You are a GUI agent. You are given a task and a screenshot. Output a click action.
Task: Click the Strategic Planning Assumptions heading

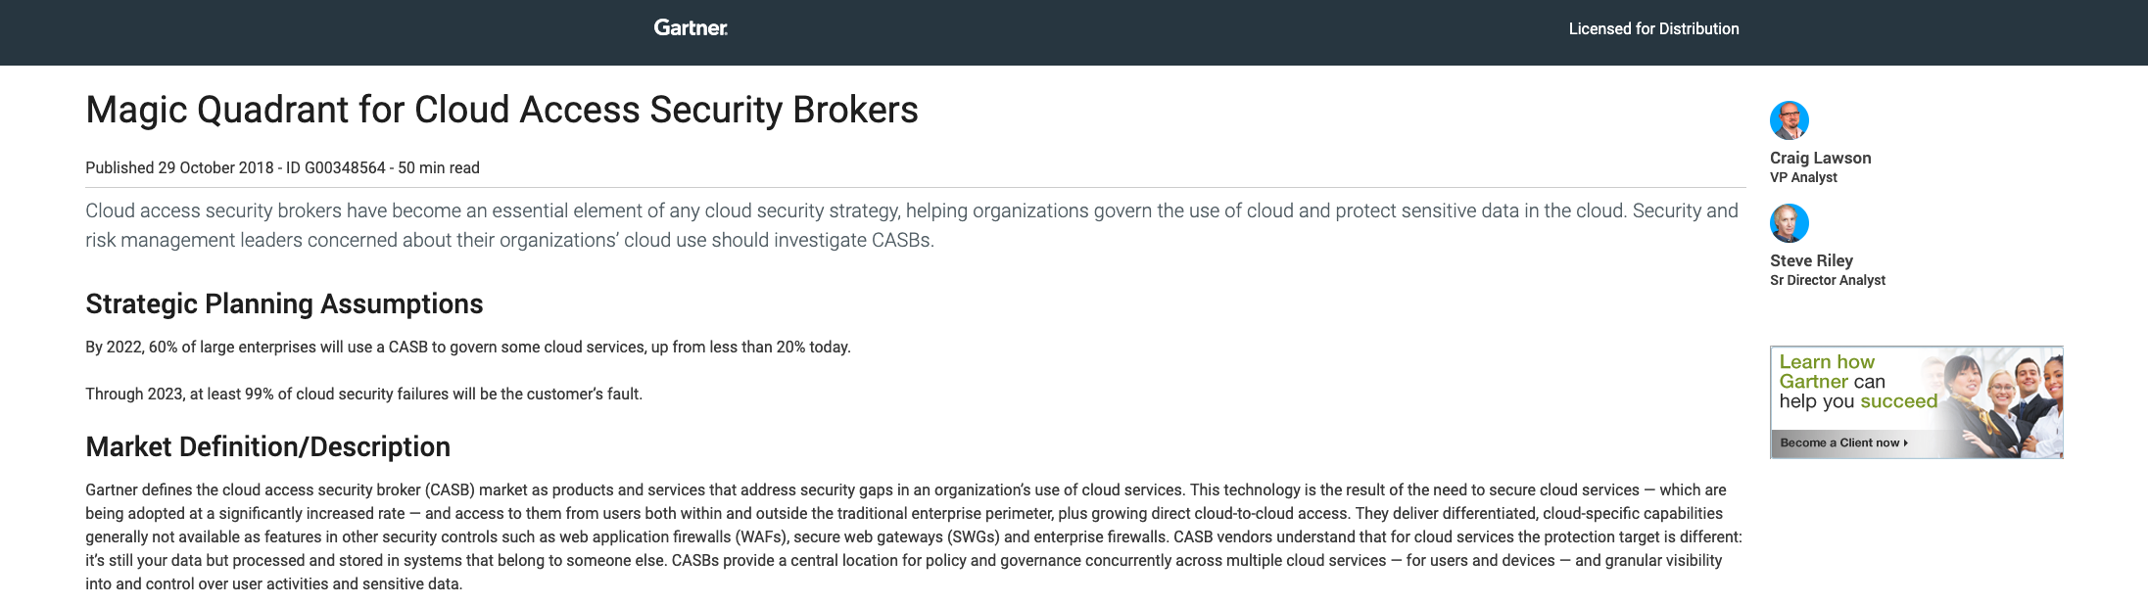(x=284, y=303)
